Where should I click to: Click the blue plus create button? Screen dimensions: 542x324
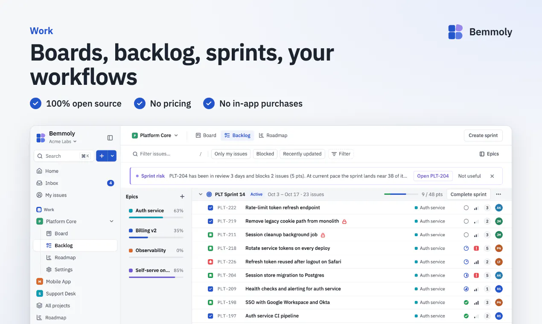pyautogui.click(x=102, y=156)
